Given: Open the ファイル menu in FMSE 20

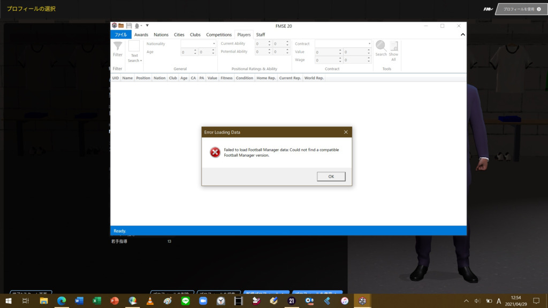Looking at the screenshot, I should pos(121,35).
